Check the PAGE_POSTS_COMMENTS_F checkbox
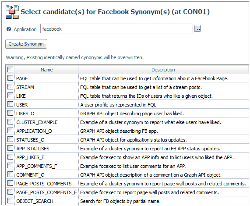Viewport: 250px width, 206px height. coord(10,192)
